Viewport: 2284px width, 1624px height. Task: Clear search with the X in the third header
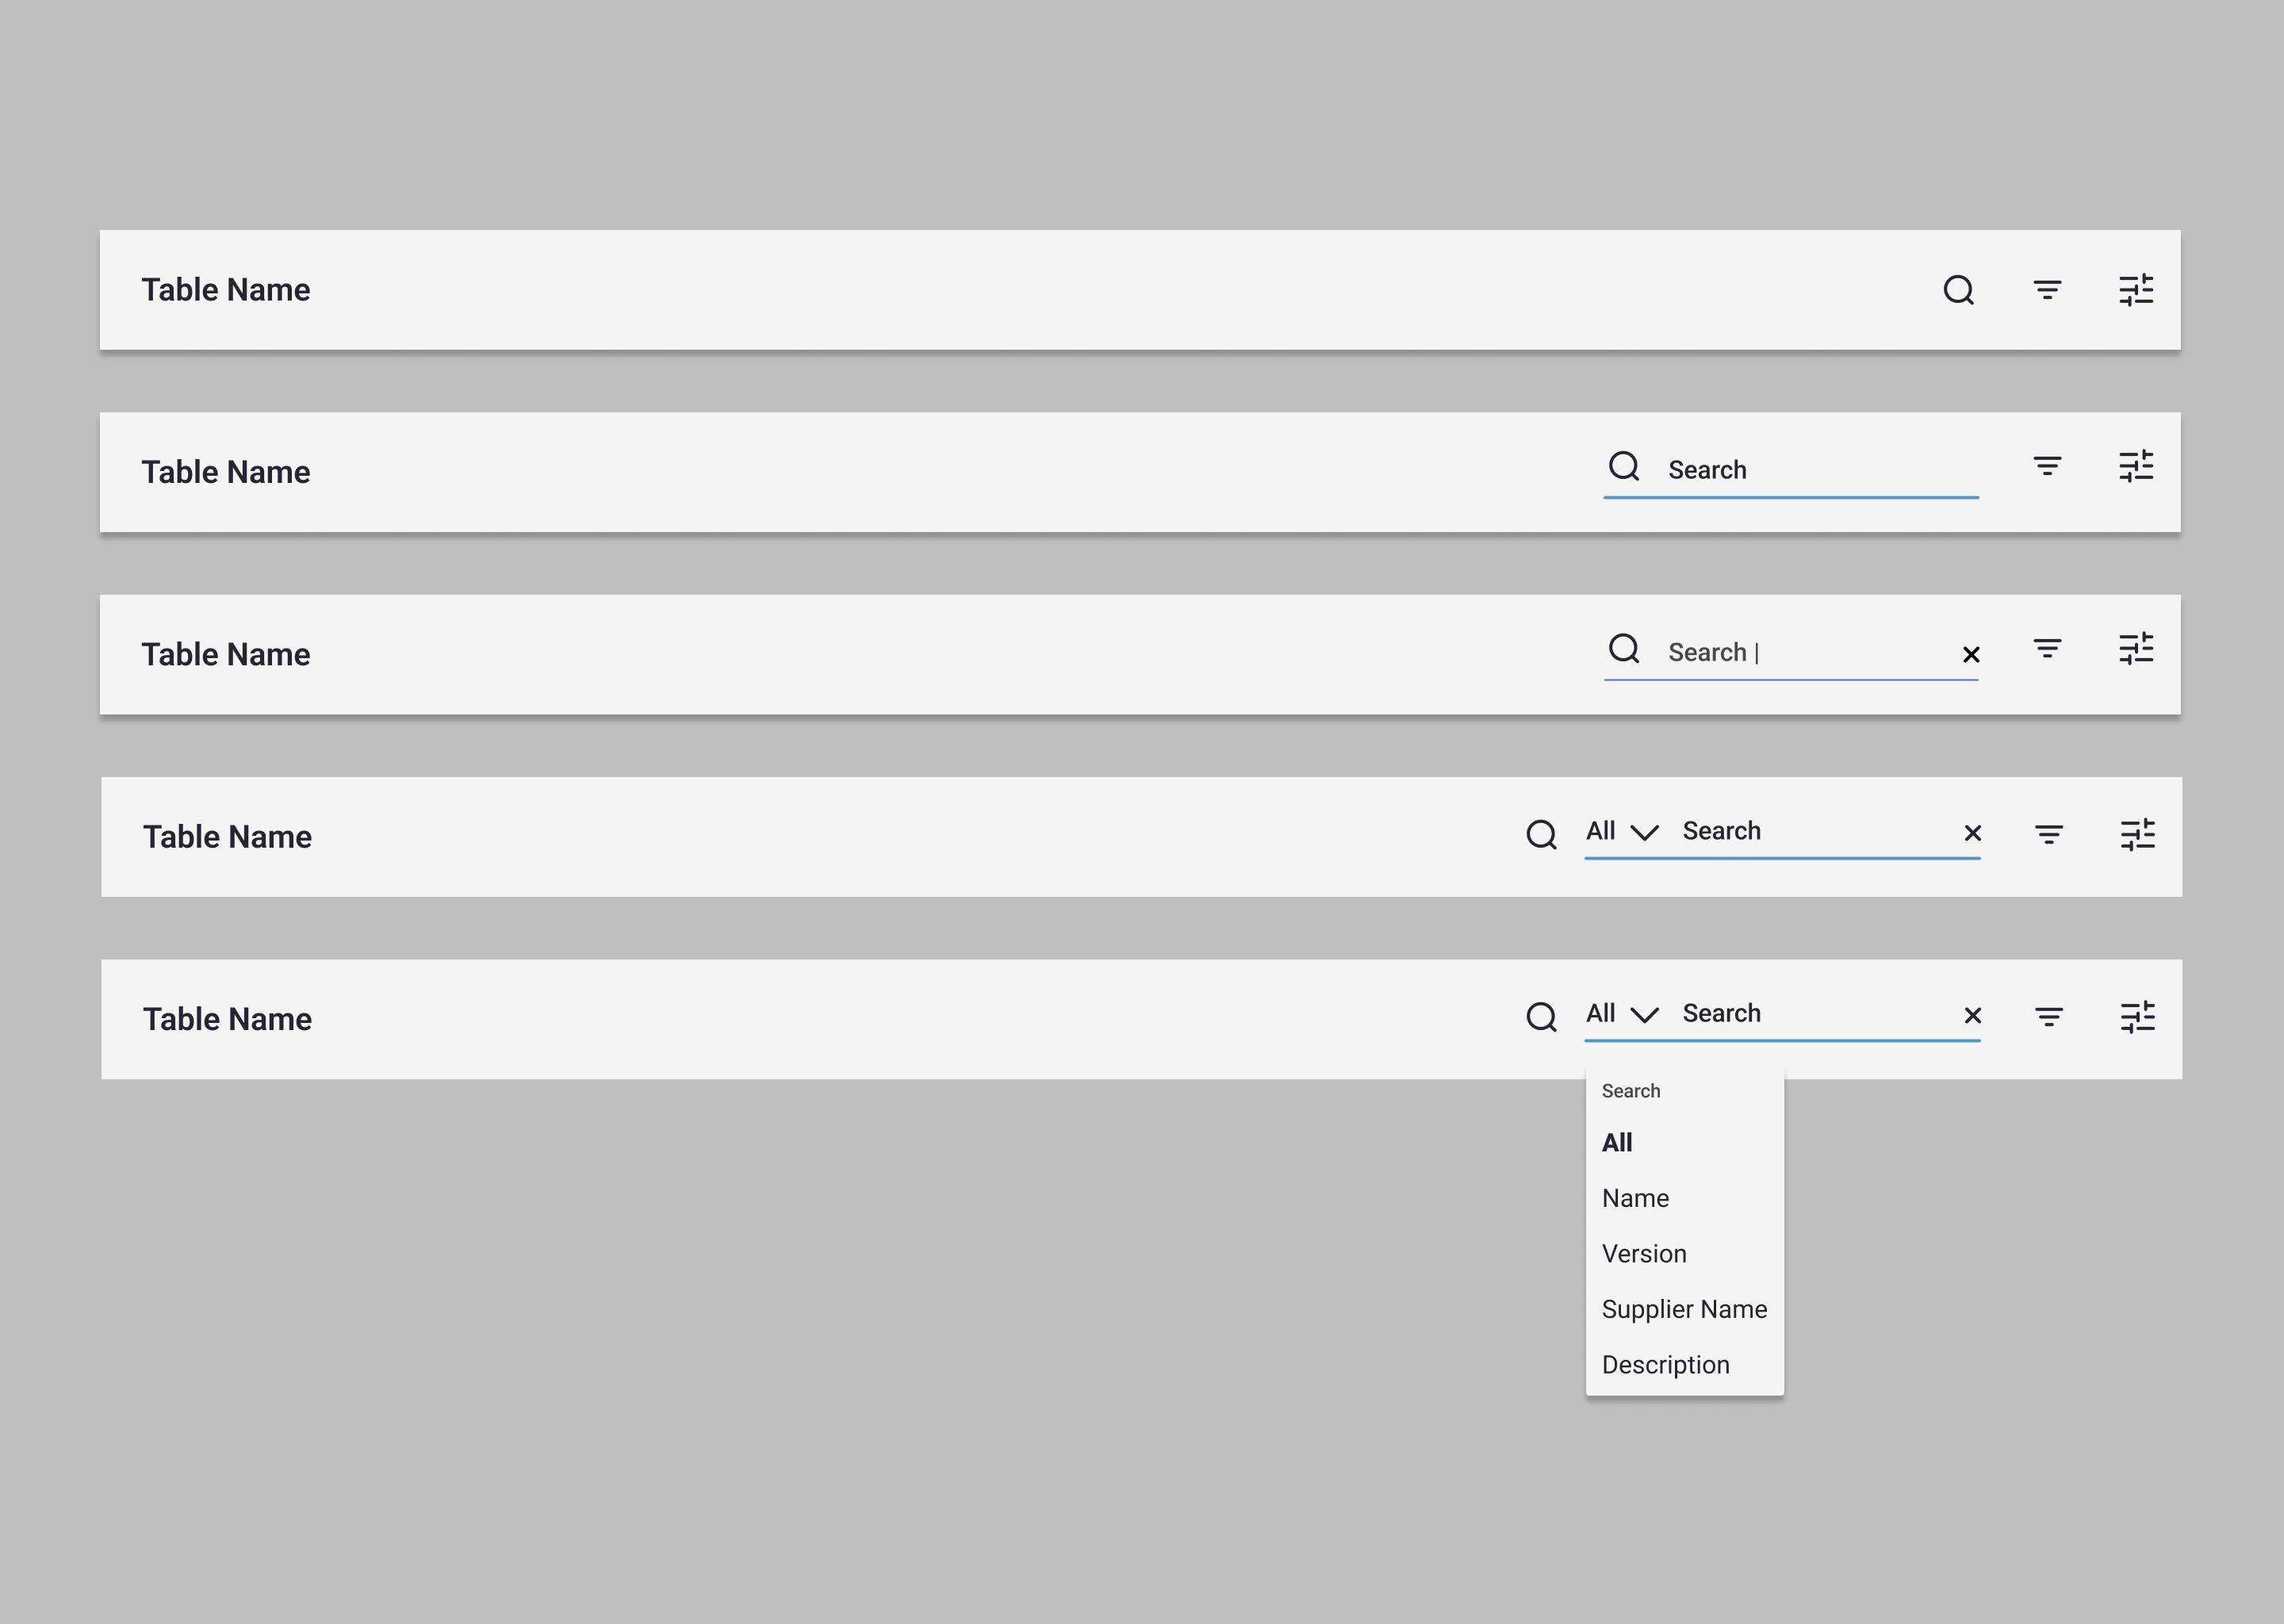pos(1971,654)
